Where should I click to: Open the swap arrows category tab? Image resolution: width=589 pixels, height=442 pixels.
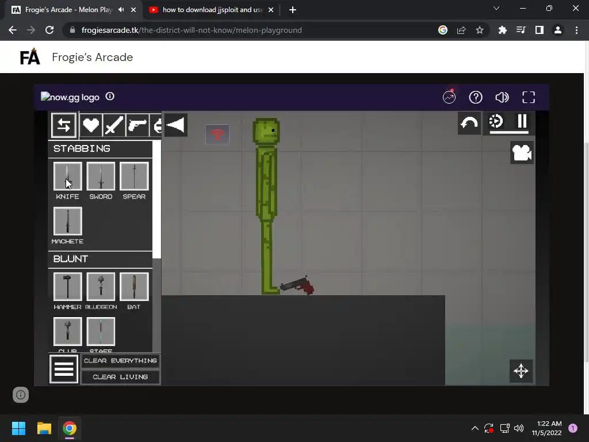tap(64, 125)
